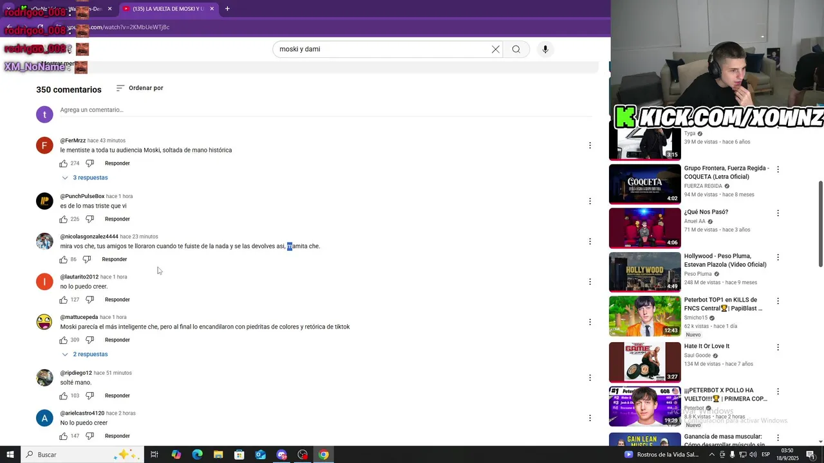Open options for Hollywood video
The width and height of the screenshot is (824, 463).
778,257
